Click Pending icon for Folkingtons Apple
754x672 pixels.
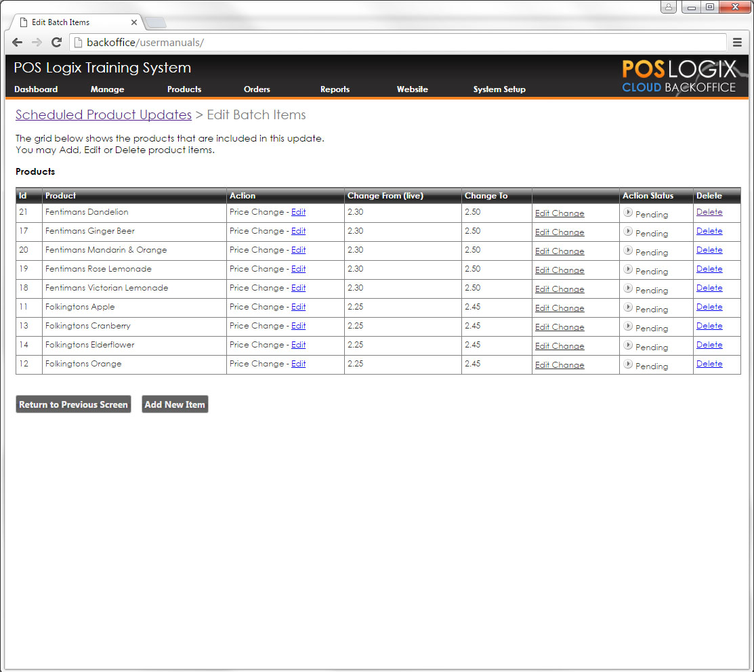click(x=627, y=307)
